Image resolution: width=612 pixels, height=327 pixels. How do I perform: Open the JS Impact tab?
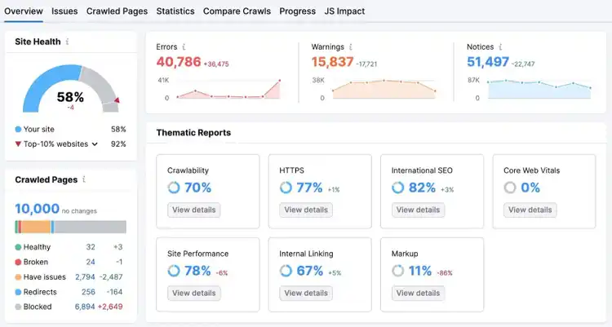tap(344, 11)
